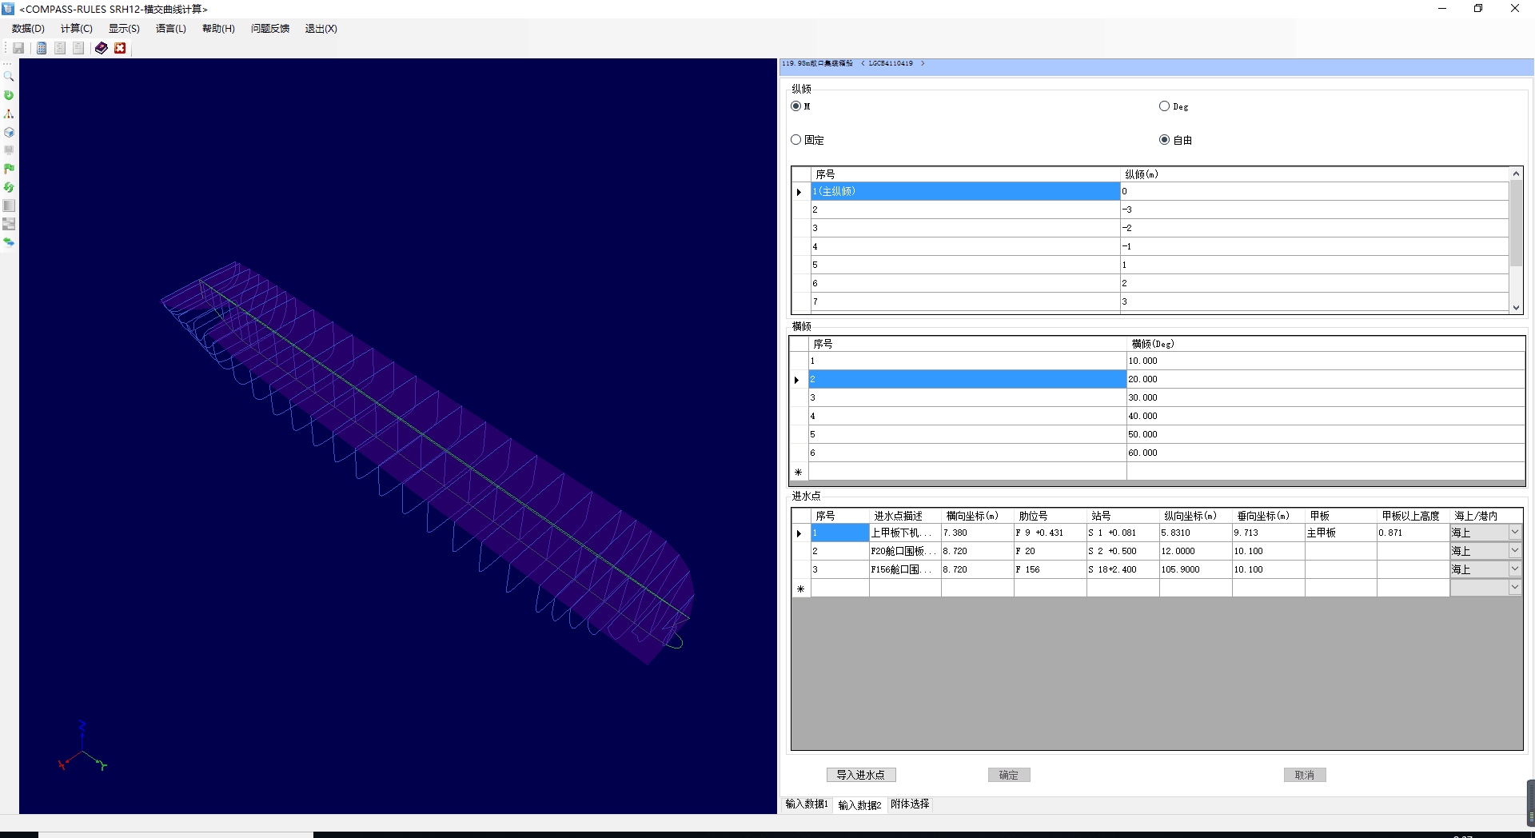The width and height of the screenshot is (1535, 838).
Task: Click the 3D cube view icon
Action: pyautogui.click(x=9, y=132)
